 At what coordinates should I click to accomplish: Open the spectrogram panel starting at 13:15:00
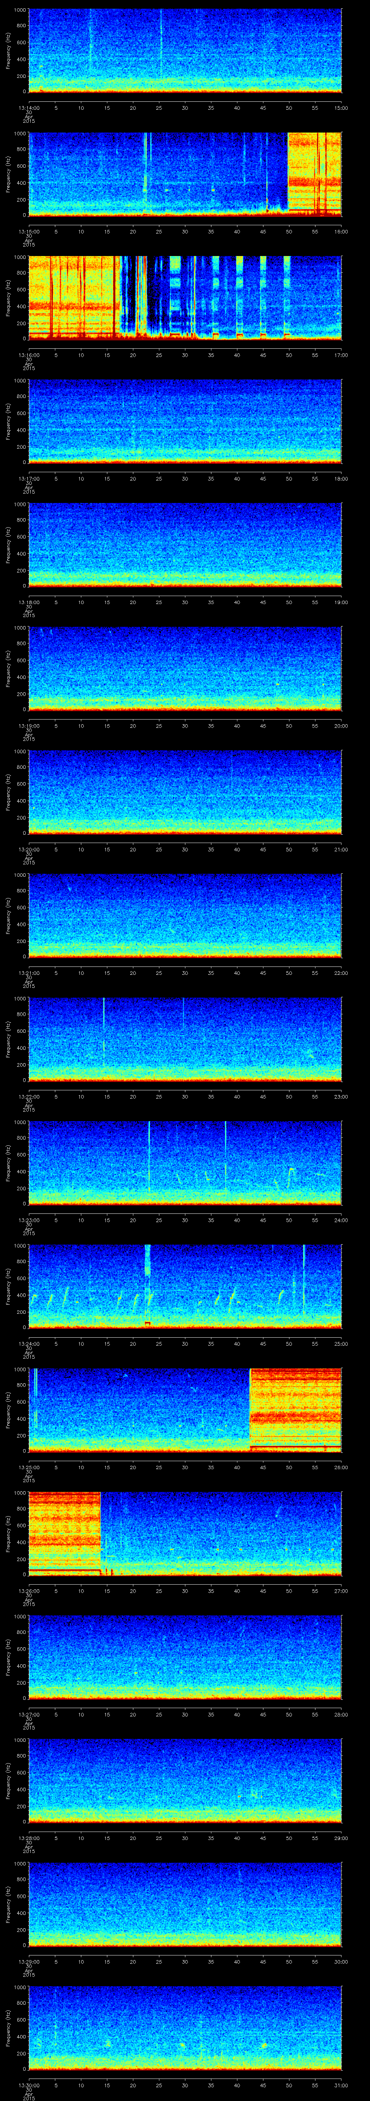click(x=185, y=175)
